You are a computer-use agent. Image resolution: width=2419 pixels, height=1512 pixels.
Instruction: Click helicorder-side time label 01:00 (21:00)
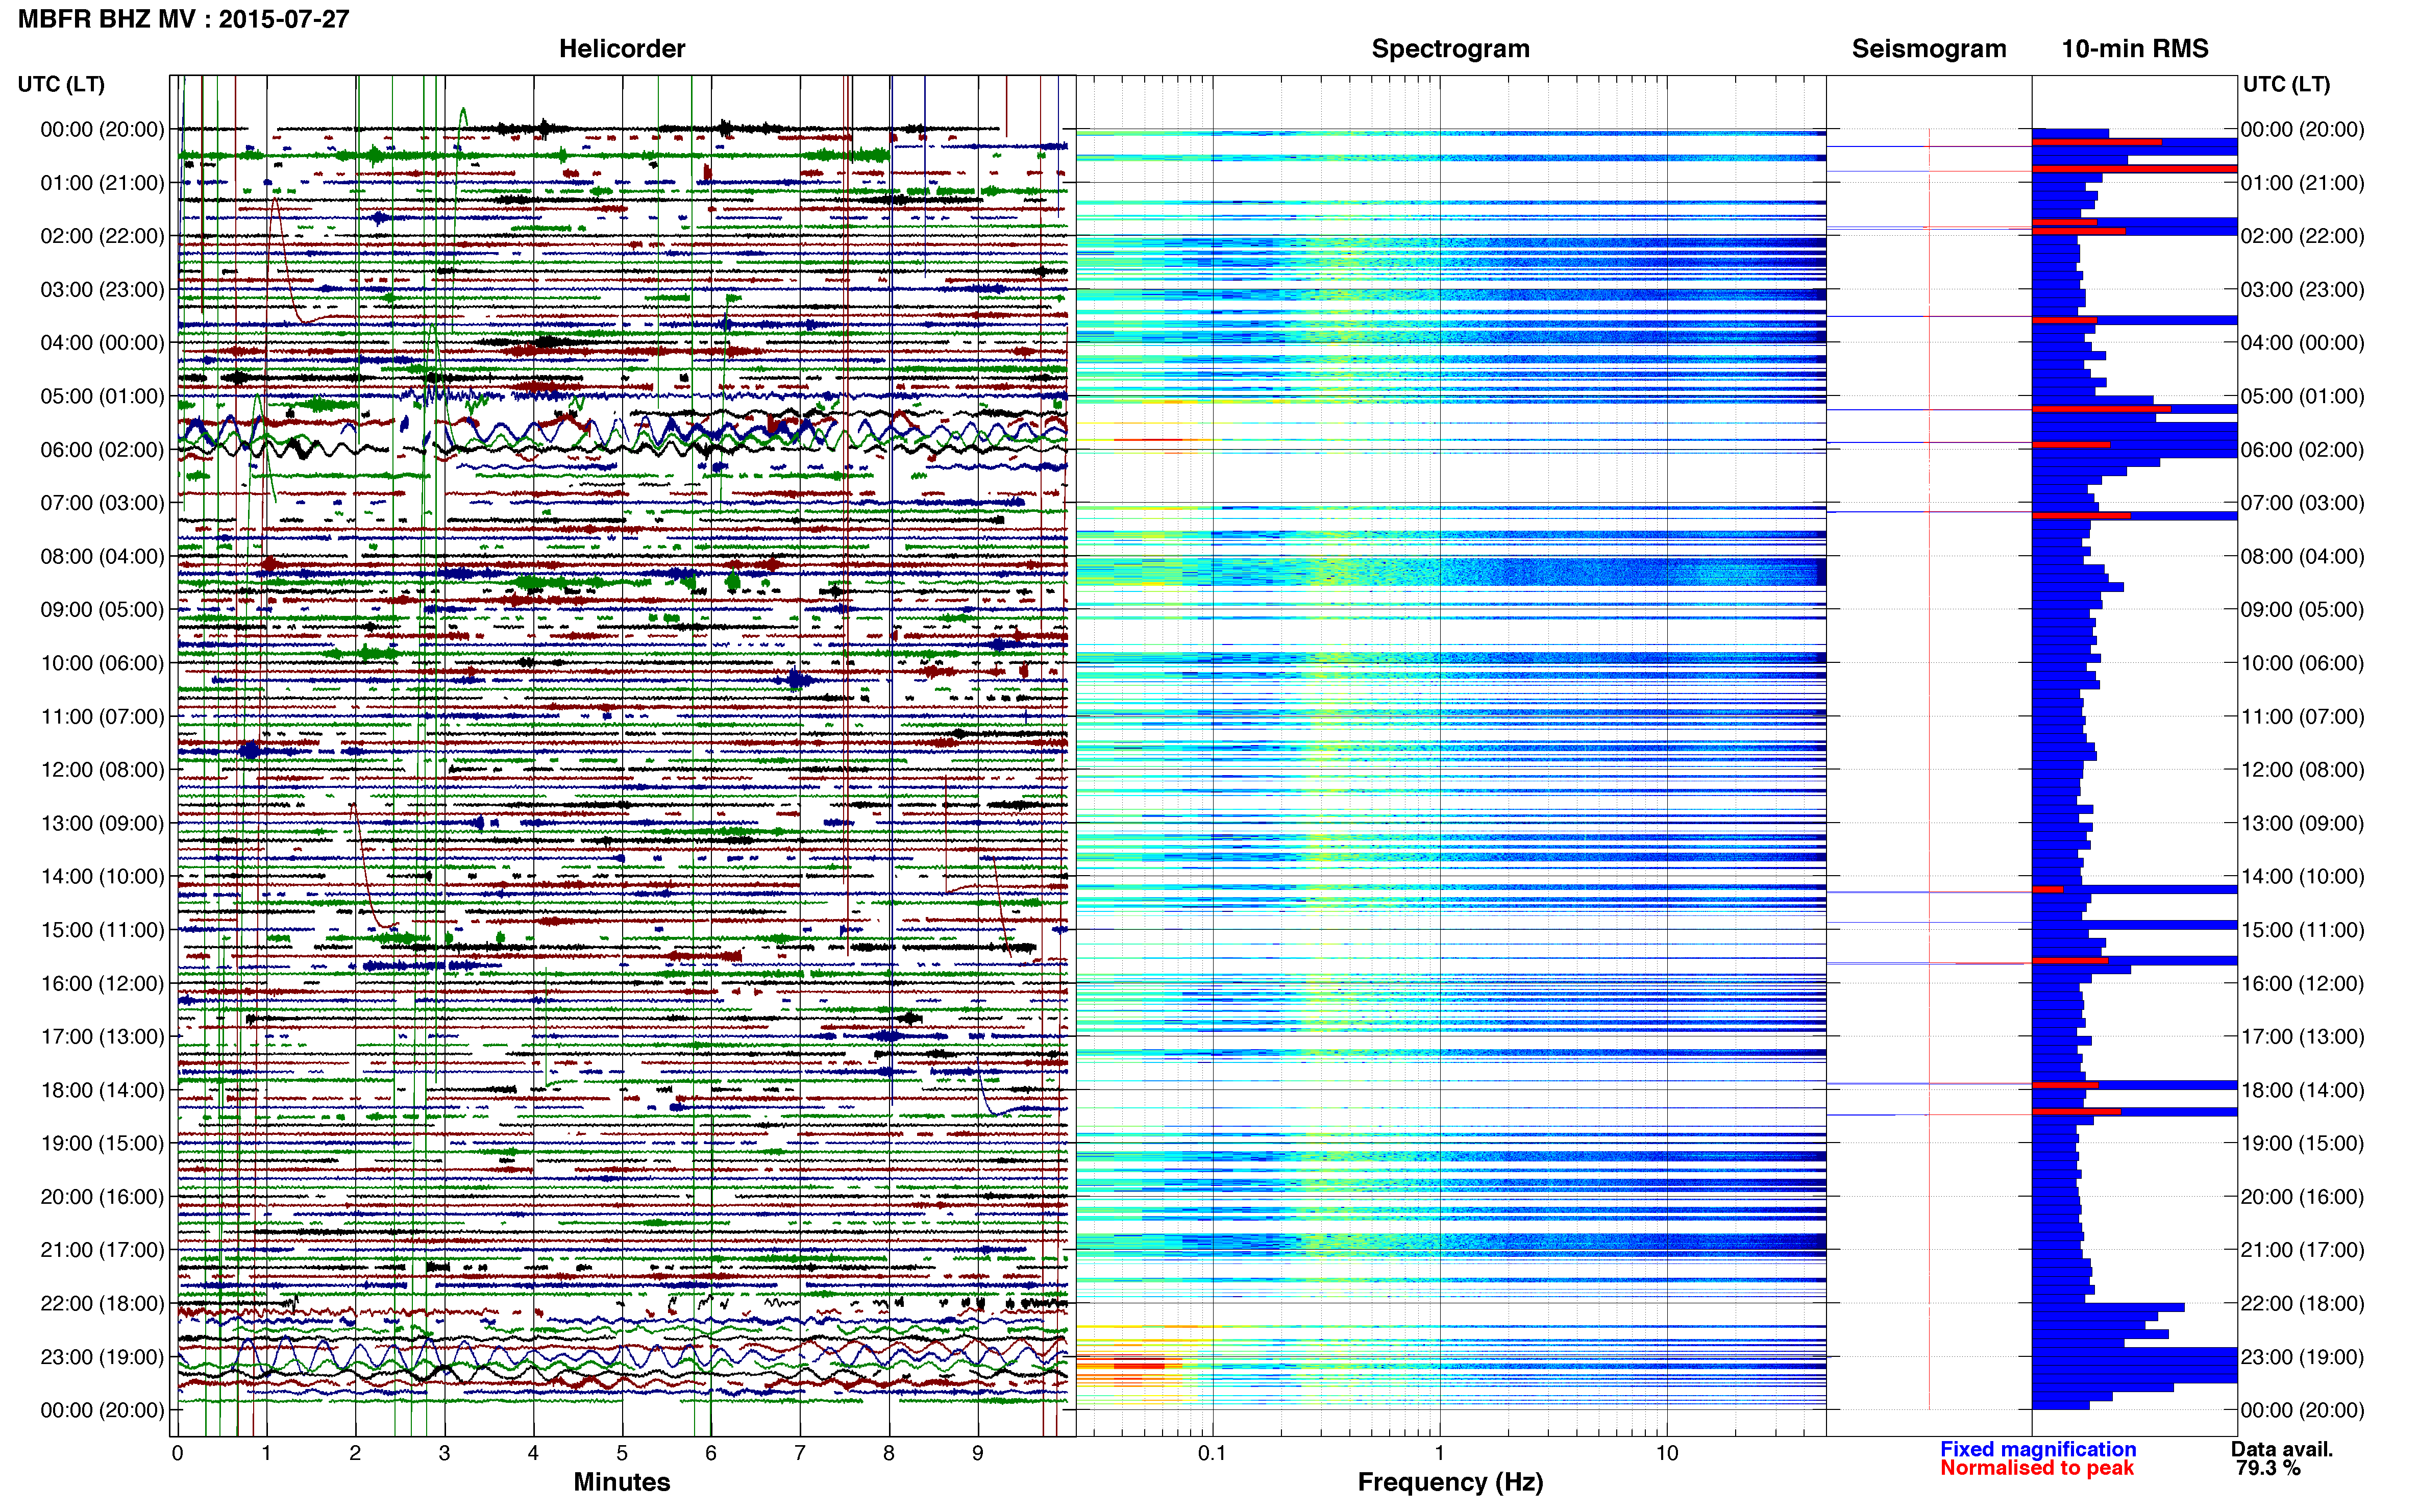(102, 183)
